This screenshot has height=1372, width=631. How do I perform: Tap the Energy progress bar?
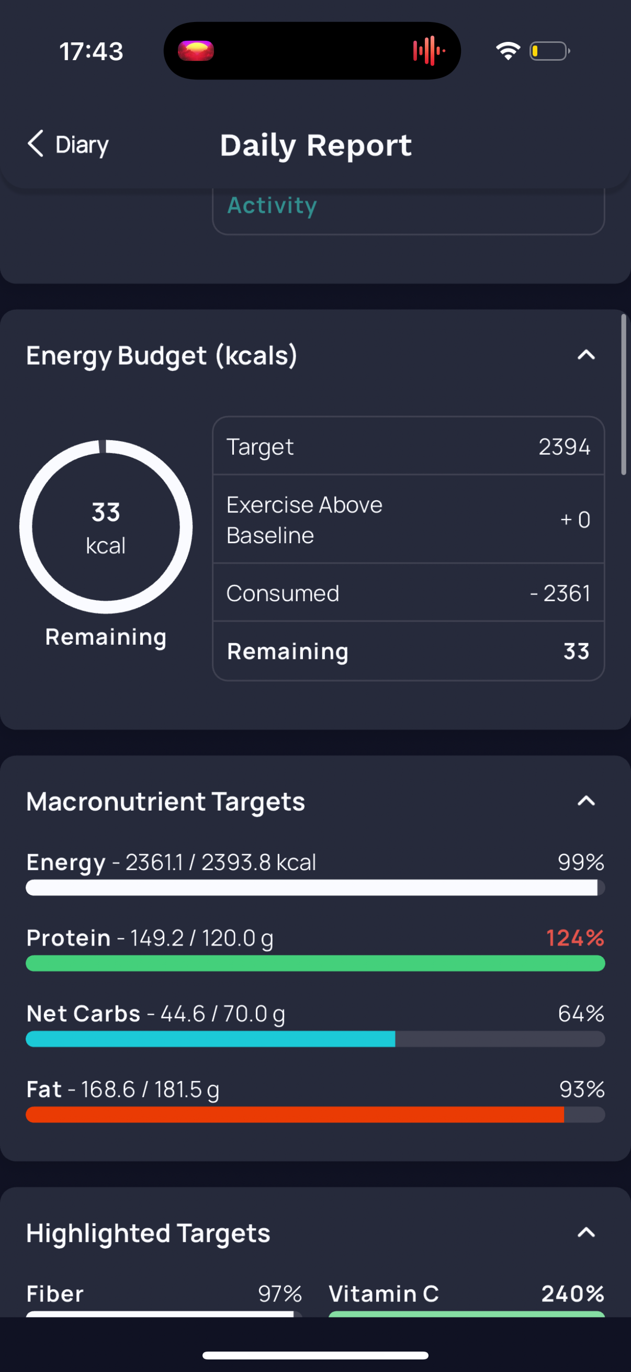[315, 887]
